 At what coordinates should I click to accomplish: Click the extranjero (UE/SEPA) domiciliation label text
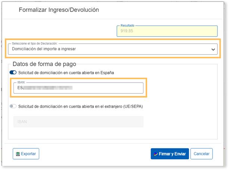pos(80,106)
